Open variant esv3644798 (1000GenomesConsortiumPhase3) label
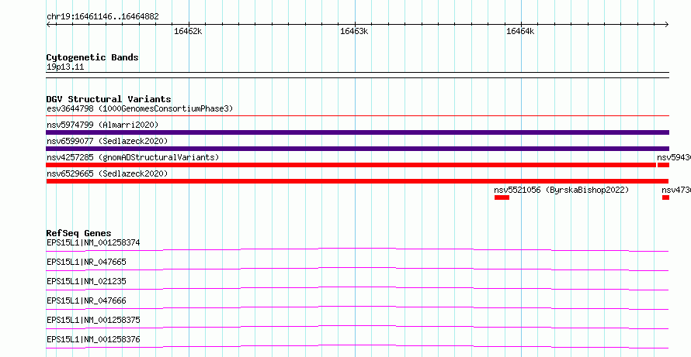The image size is (691, 357). [x=140, y=108]
